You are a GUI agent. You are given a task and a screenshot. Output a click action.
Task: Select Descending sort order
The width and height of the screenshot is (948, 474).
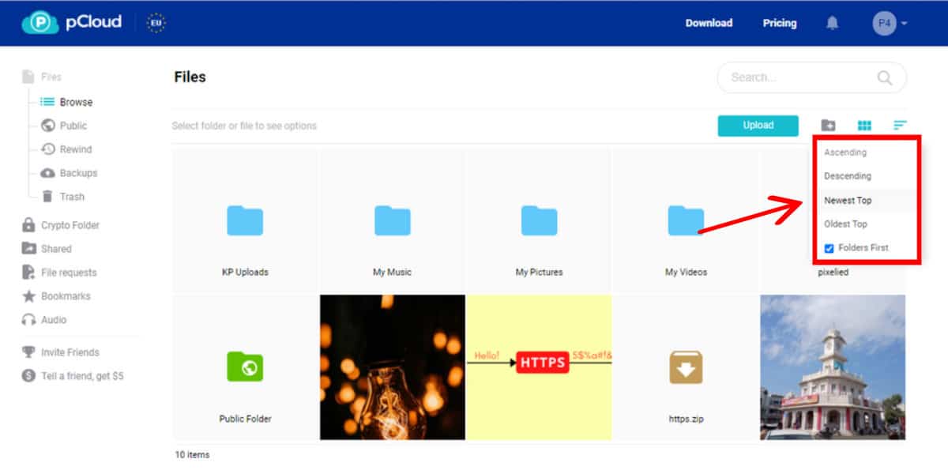pos(848,176)
